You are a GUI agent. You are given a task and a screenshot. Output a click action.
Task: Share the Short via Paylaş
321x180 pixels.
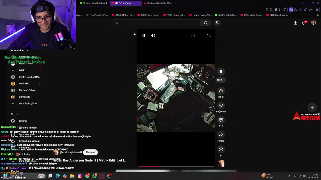click(221, 135)
